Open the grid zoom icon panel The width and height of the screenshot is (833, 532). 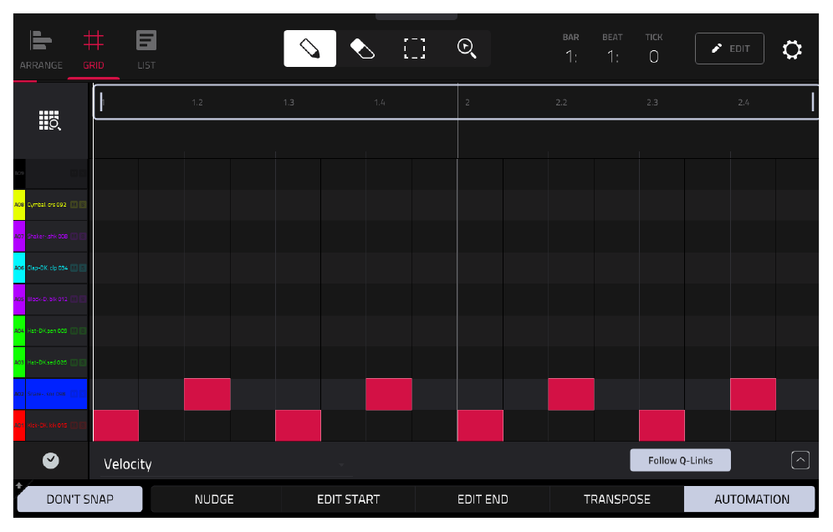pyautogui.click(x=50, y=120)
